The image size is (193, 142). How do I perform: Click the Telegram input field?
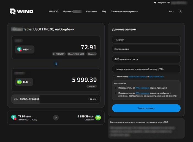tap(146, 40)
